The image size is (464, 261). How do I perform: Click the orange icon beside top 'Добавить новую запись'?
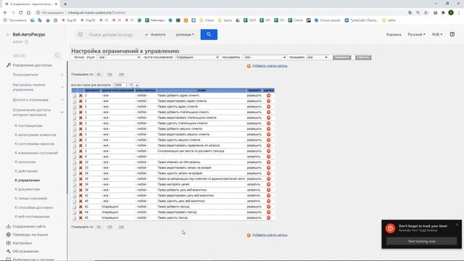click(249, 66)
